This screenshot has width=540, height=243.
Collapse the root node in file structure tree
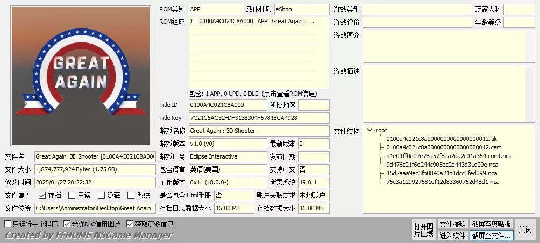tap(370, 130)
